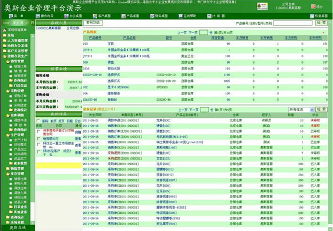
Task: Click the 下一页 link above the product list
Action: tap(193, 32)
